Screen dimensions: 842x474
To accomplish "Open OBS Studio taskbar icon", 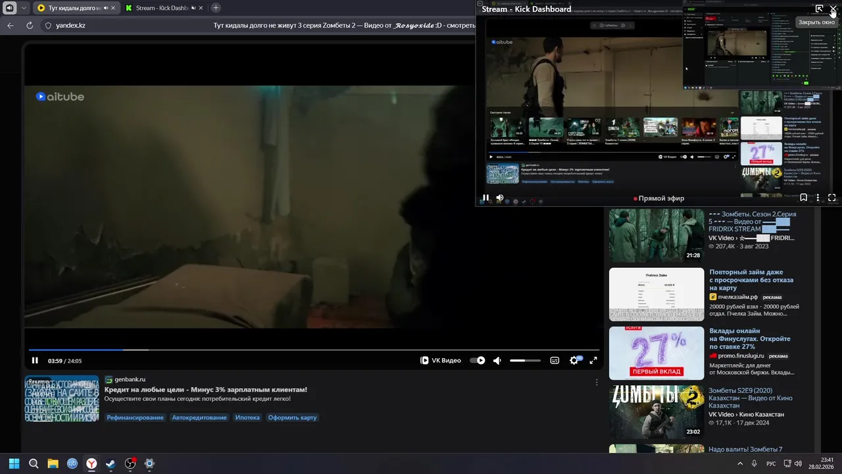I will click(130, 463).
